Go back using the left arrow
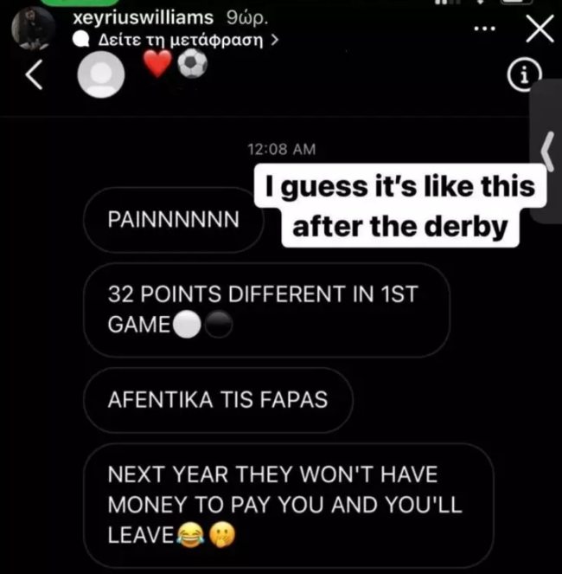Image resolution: width=562 pixels, height=574 pixels. click(x=34, y=74)
